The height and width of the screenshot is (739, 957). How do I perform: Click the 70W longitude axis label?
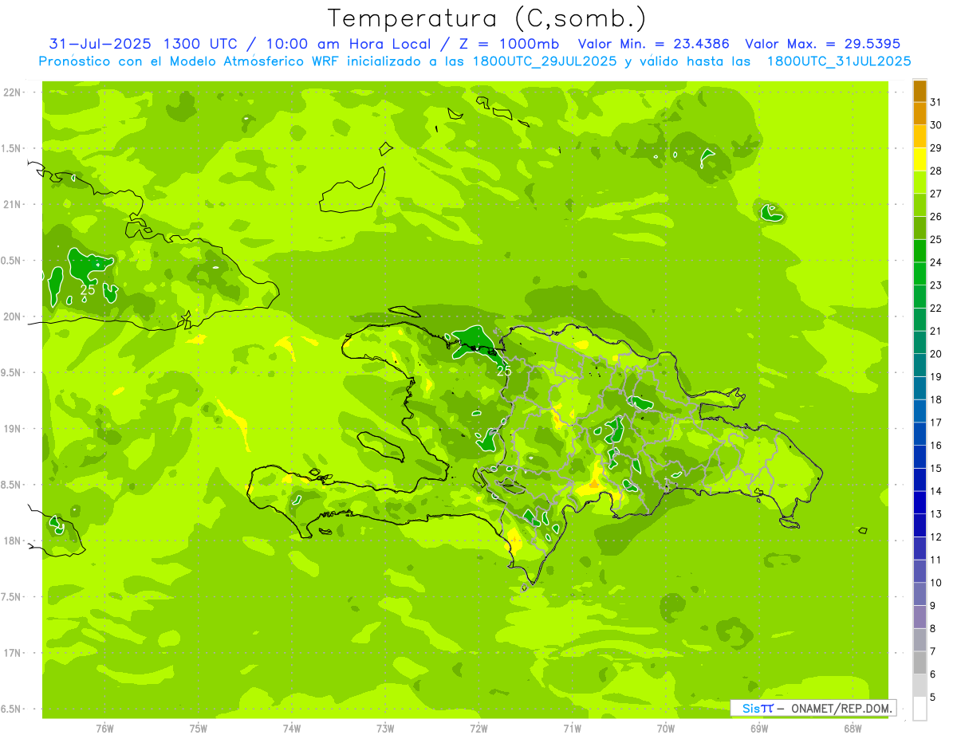point(666,729)
